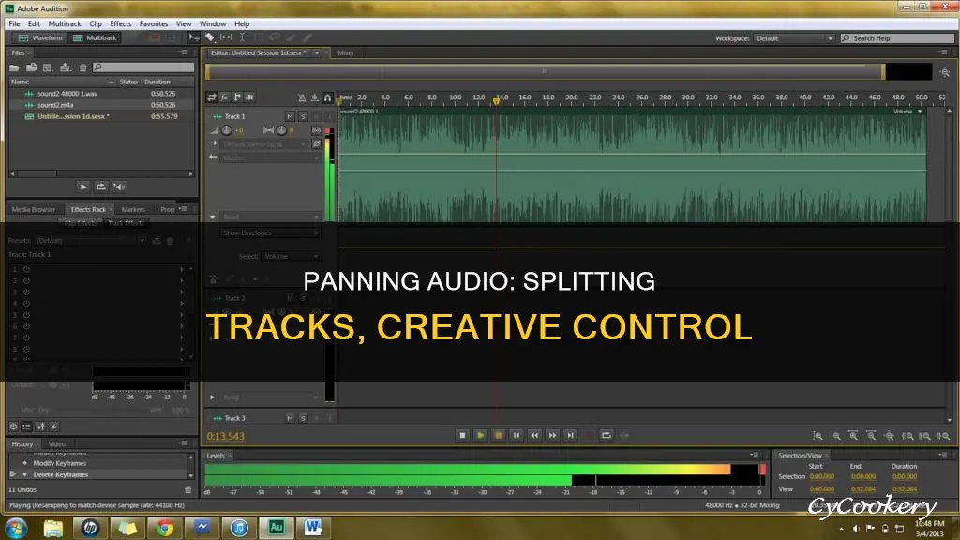Open the Files panel options menu
The height and width of the screenshot is (540, 960).
click(x=183, y=52)
